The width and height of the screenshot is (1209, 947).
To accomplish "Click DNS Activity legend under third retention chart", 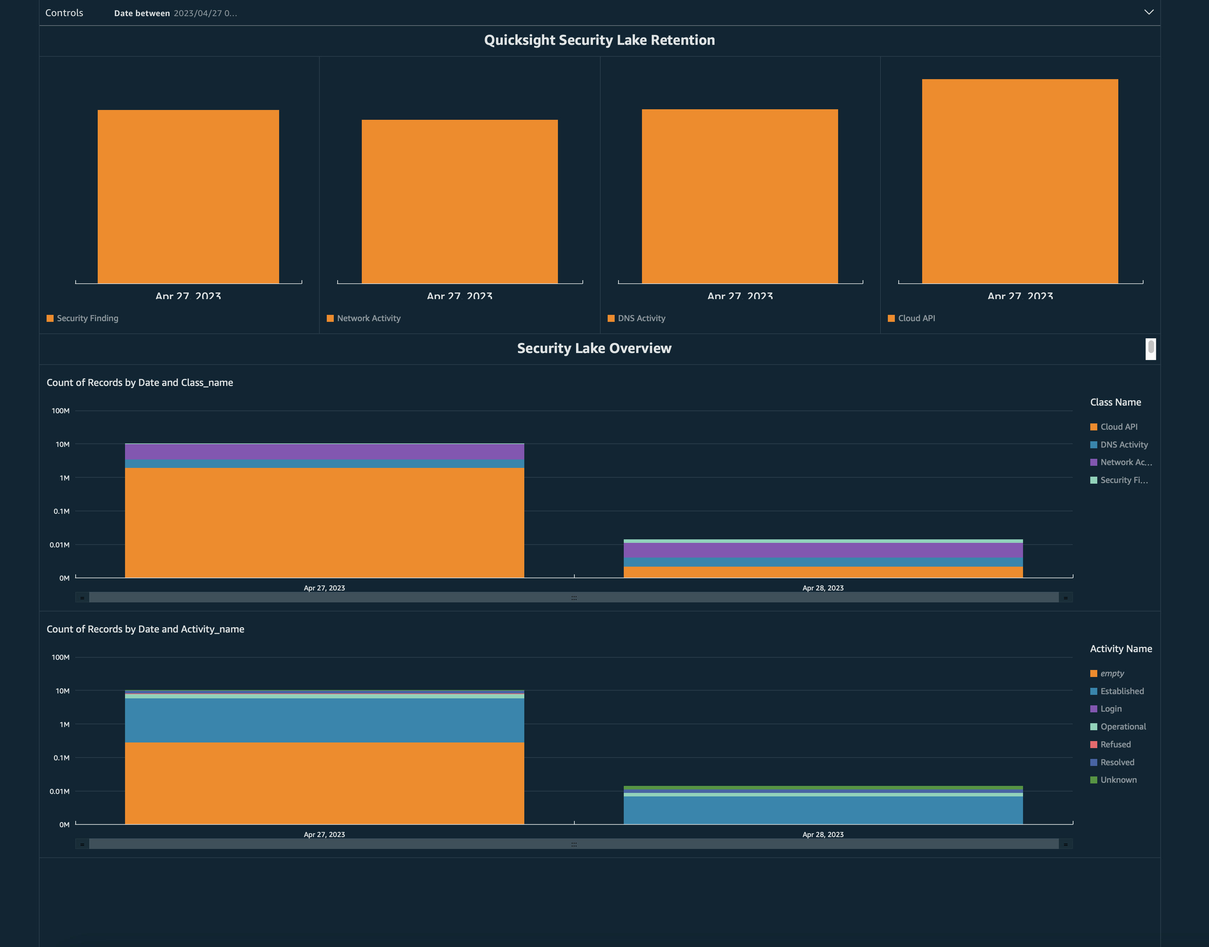I will 636,318.
